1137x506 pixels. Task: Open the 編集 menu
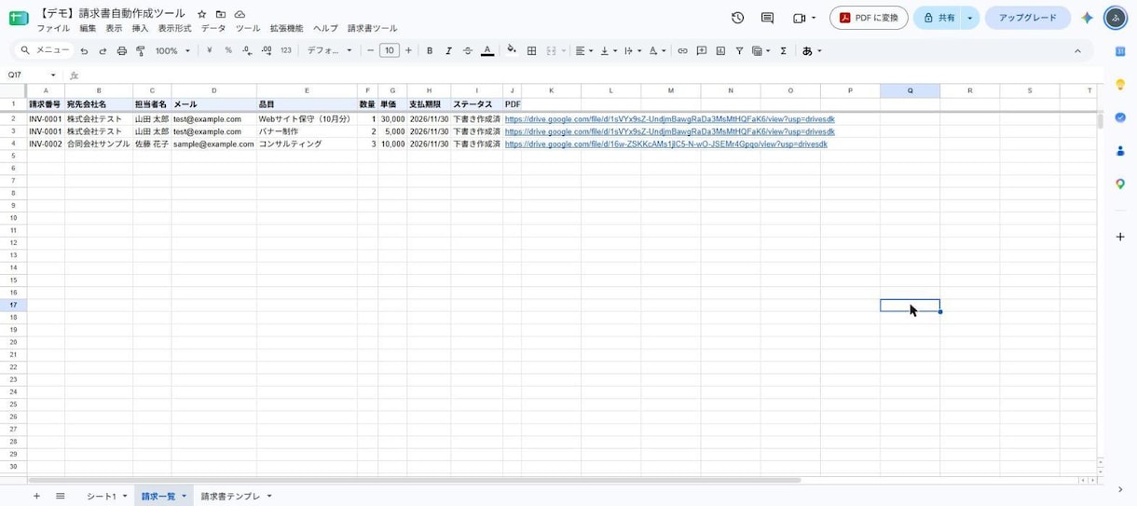point(88,29)
